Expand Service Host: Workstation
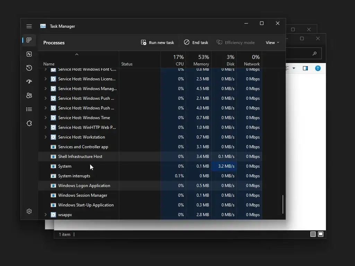This screenshot has height=266, width=355. [45, 137]
